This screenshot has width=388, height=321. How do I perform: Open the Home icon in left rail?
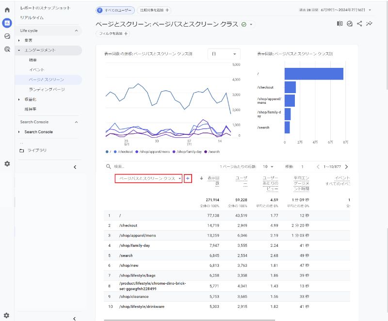point(7,10)
